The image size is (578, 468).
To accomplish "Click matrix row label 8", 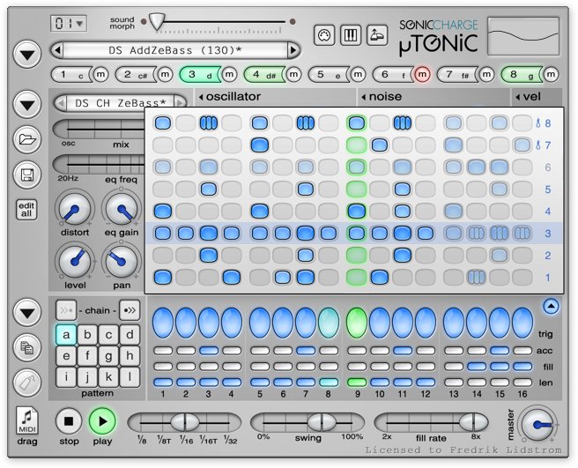I will tap(548, 123).
